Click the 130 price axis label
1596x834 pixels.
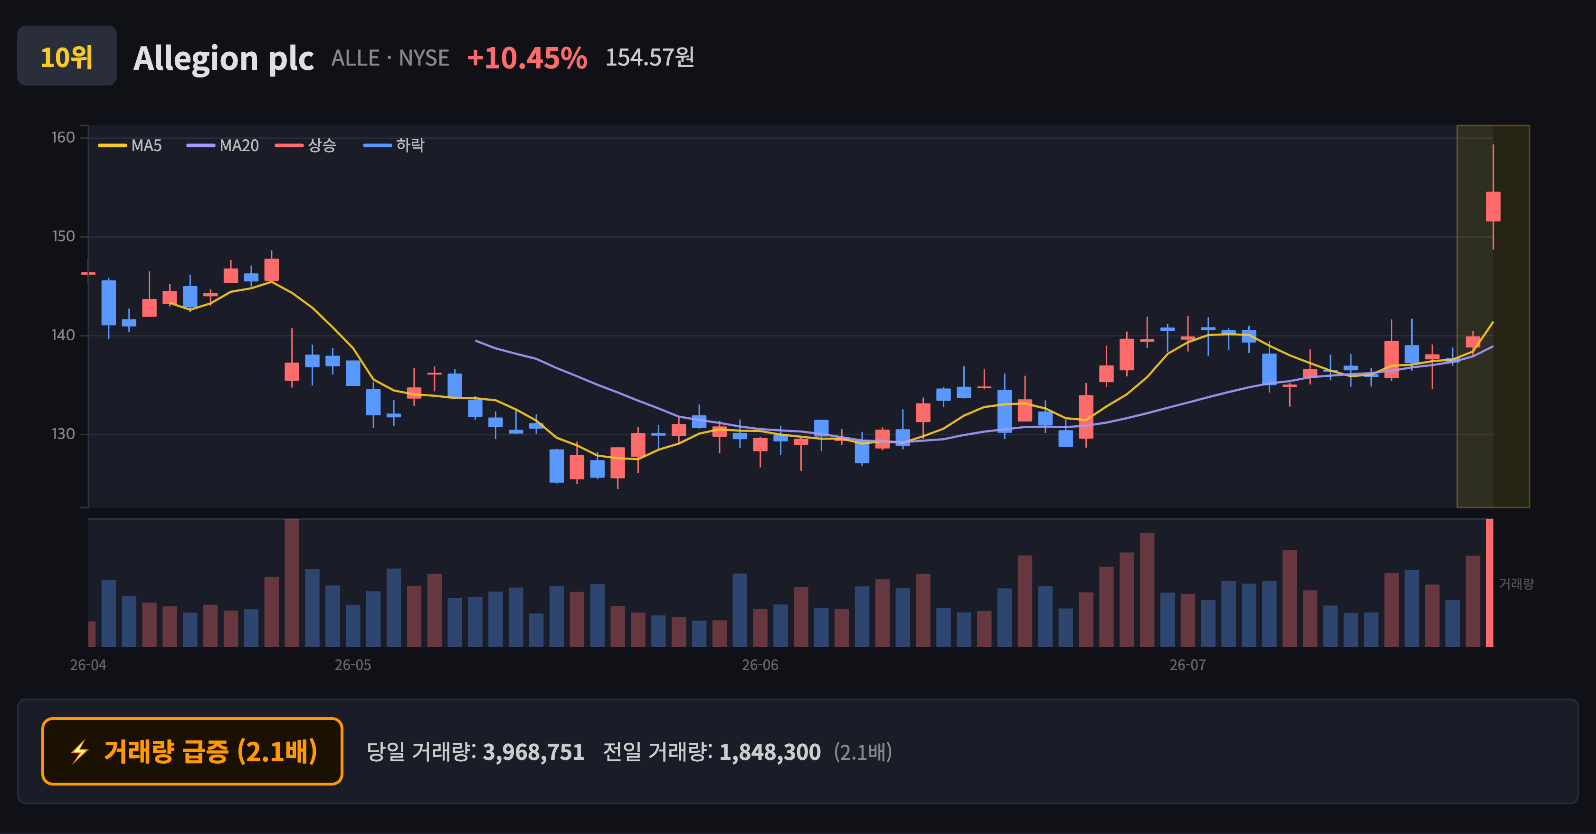[63, 434]
